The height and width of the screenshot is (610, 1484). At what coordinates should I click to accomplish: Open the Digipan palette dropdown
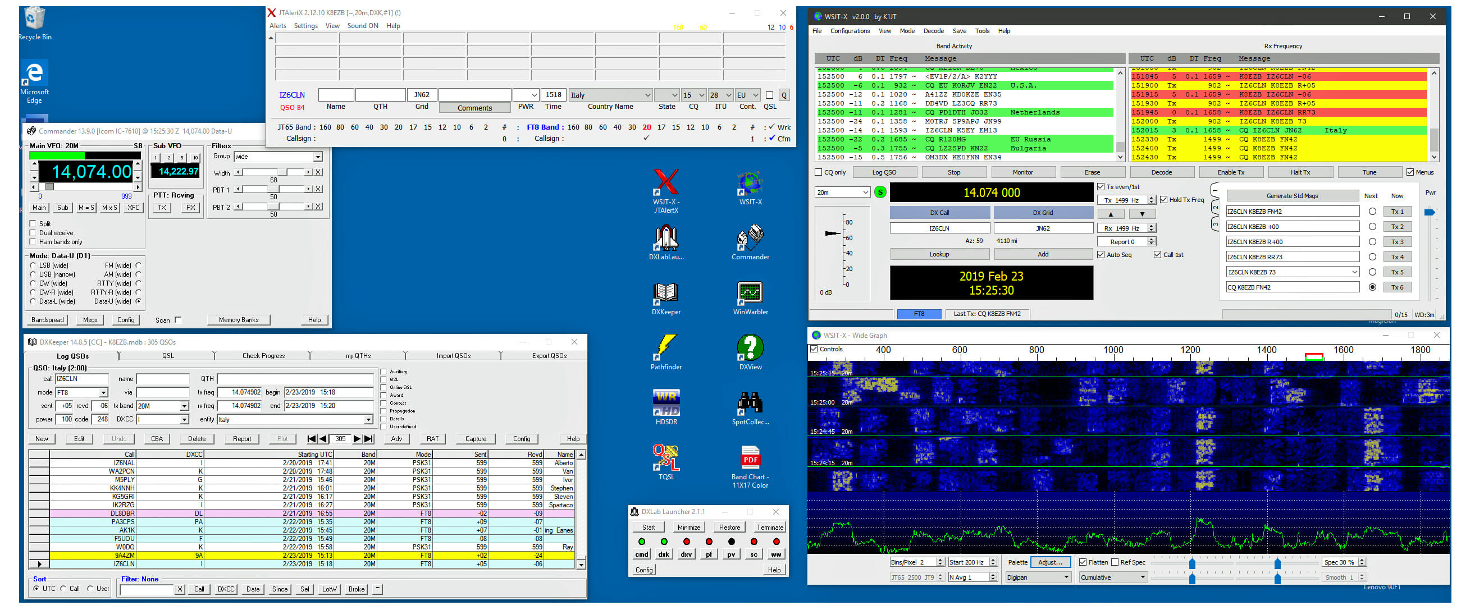pos(1038,577)
